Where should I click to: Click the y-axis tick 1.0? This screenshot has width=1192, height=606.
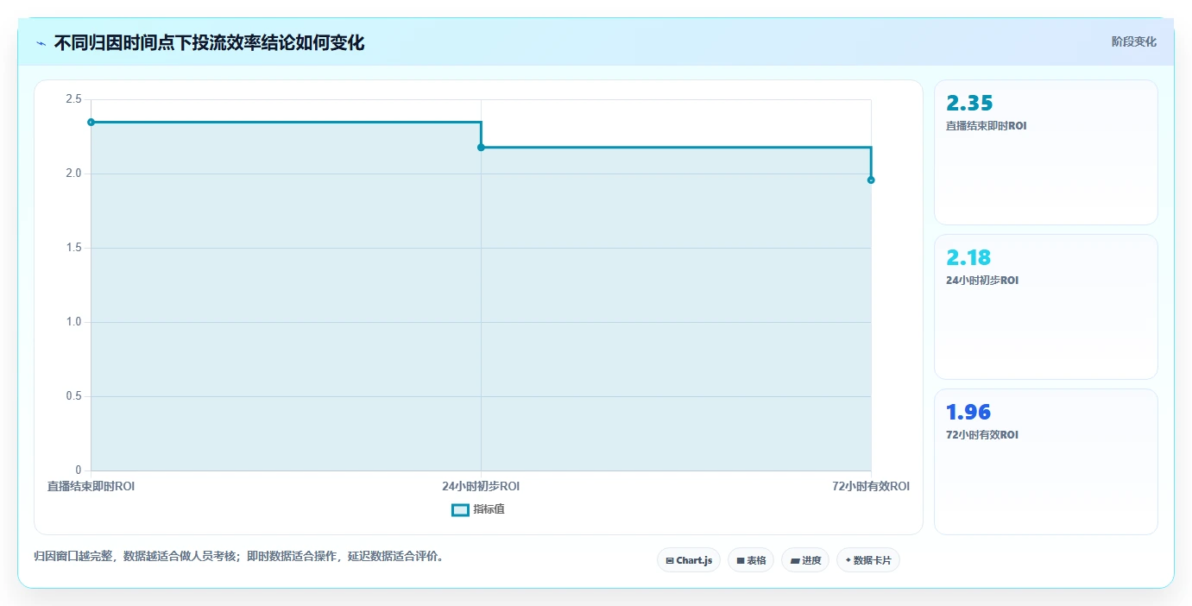tap(73, 322)
